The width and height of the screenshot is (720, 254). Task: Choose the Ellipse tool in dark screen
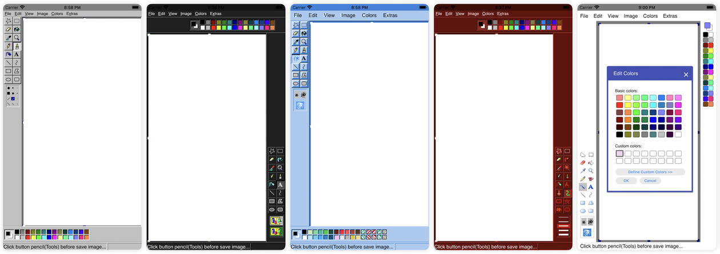click(272, 209)
